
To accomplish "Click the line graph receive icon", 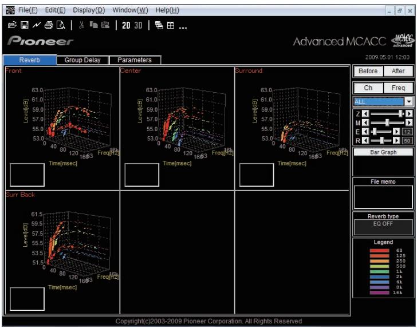I will click(37, 25).
